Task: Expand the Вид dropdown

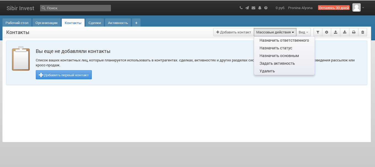Action: pyautogui.click(x=303, y=32)
